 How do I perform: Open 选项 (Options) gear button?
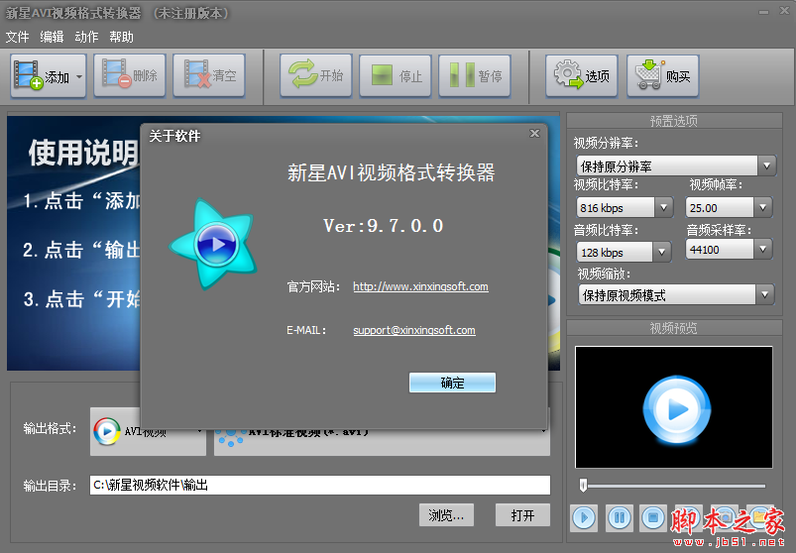coord(581,75)
